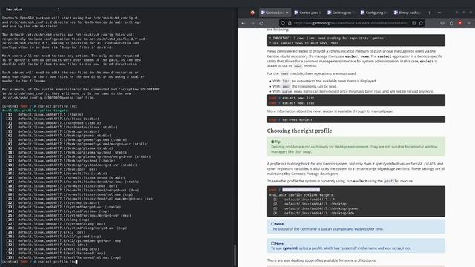Click terminal row '[5]' ending in desktop (stable)
This screenshot has width=475, height=267.
click(x=53, y=131)
